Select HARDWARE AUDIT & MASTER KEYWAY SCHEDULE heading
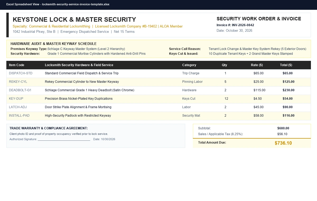Image resolution: width=317 pixels, height=201 pixels. [x=54, y=44]
